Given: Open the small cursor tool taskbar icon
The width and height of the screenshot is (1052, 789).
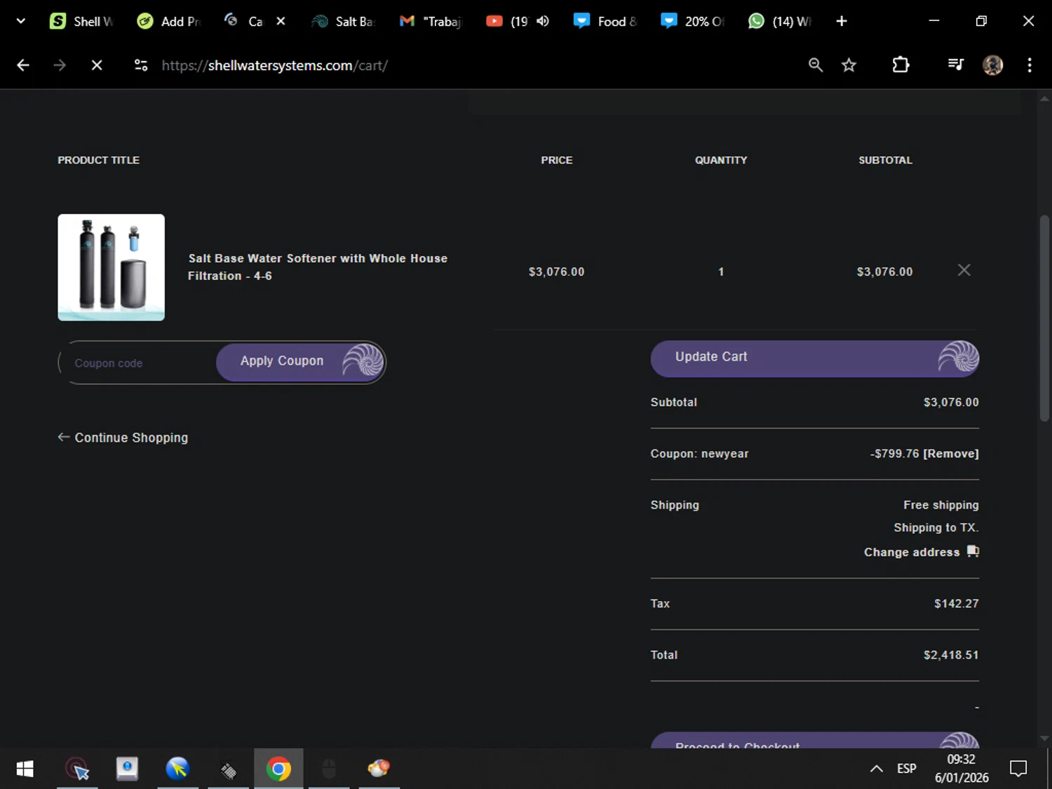Looking at the screenshot, I should [x=229, y=769].
